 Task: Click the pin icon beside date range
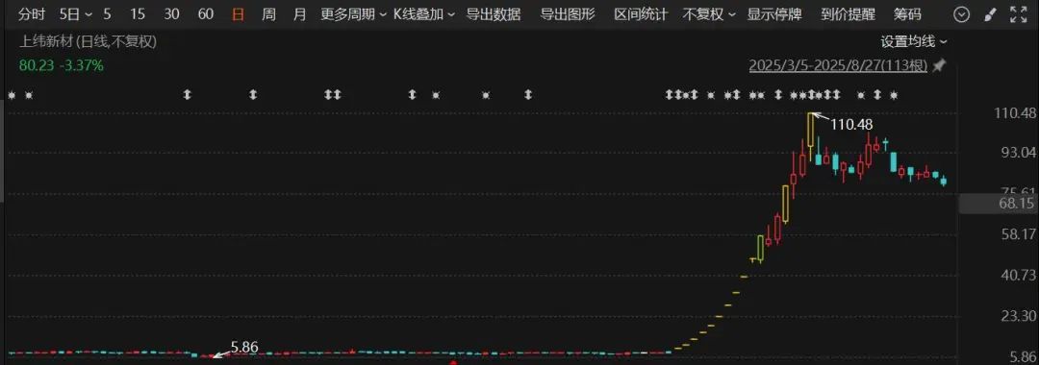939,65
